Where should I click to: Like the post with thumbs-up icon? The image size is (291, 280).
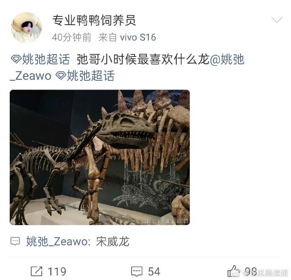(233, 271)
